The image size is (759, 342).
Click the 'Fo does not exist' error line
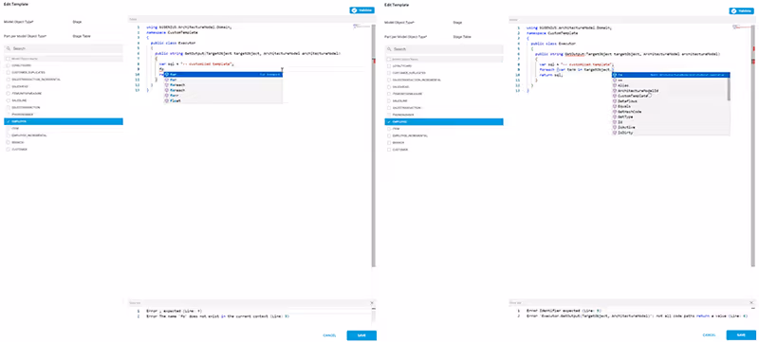pyautogui.click(x=217, y=316)
